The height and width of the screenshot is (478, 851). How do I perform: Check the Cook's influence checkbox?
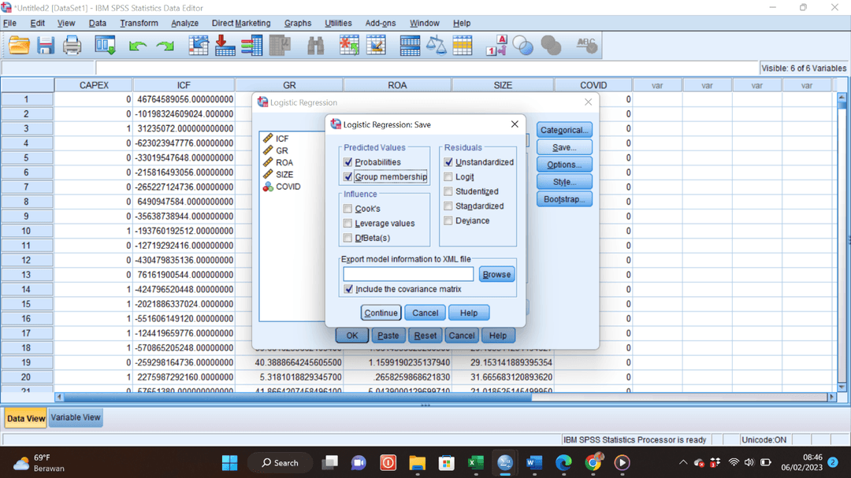coord(348,209)
